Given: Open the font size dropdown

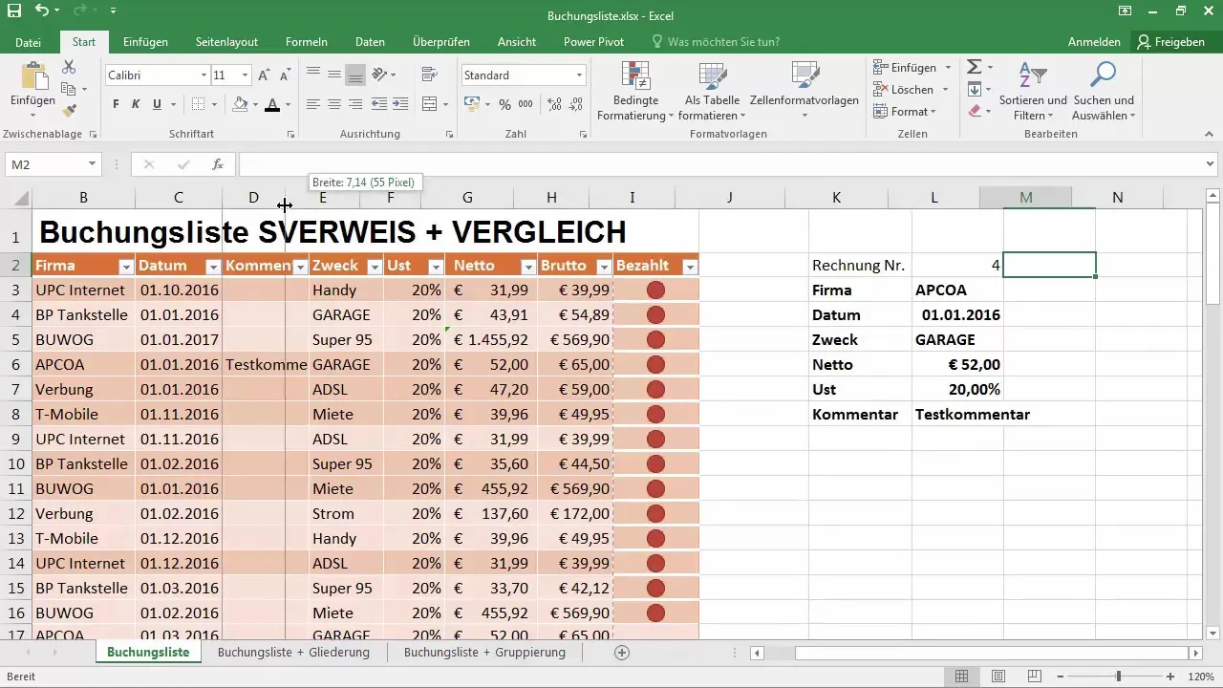Looking at the screenshot, I should click(246, 75).
